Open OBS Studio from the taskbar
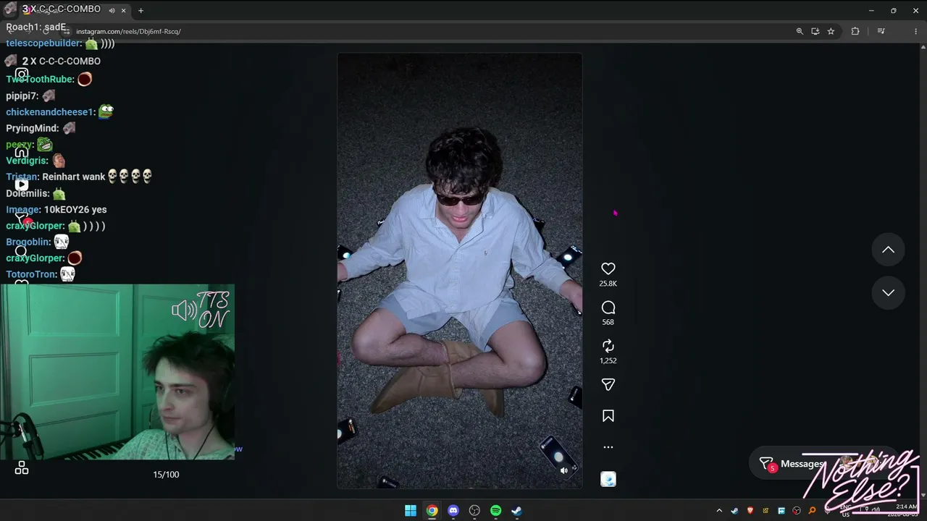Image resolution: width=927 pixels, height=521 pixels. click(474, 511)
